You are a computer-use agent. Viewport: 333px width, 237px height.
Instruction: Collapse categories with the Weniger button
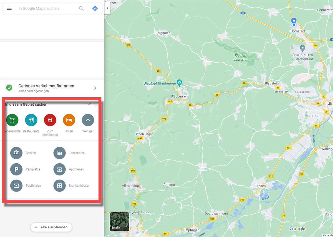coord(88,120)
